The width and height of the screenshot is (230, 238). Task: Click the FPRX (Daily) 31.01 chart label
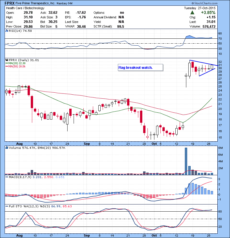point(24,60)
